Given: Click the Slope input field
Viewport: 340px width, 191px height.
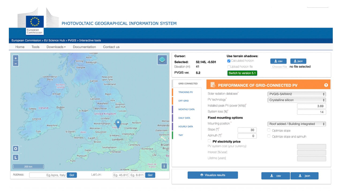Looking at the screenshot, I should [x=247, y=130].
